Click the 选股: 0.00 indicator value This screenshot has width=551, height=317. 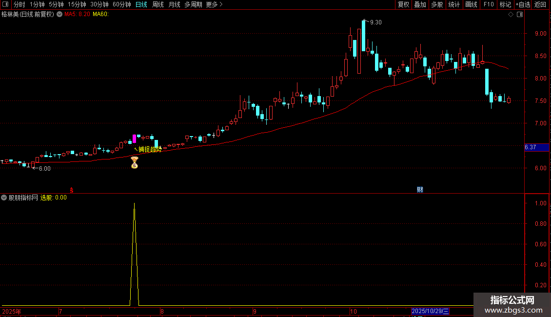click(54, 198)
